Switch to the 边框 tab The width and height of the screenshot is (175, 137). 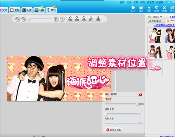pyautogui.click(x=15, y=10)
